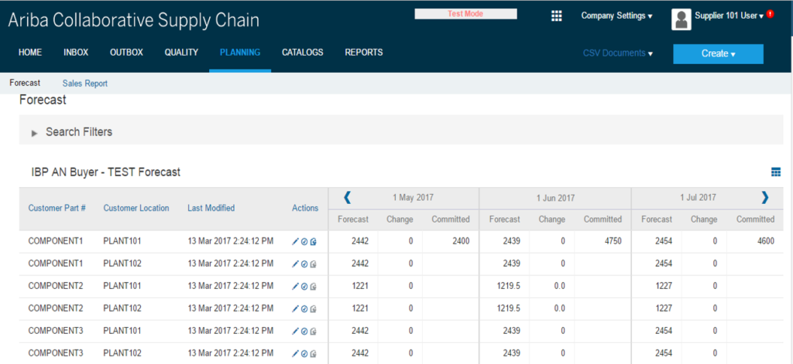This screenshot has width=793, height=364.
Task: Click the pencil edit icon for COMPONENT1 PLANT102
Action: (x=295, y=264)
